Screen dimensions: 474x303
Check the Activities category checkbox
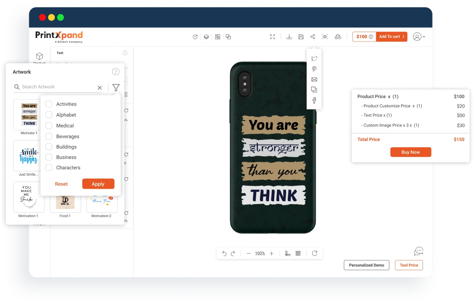click(49, 104)
